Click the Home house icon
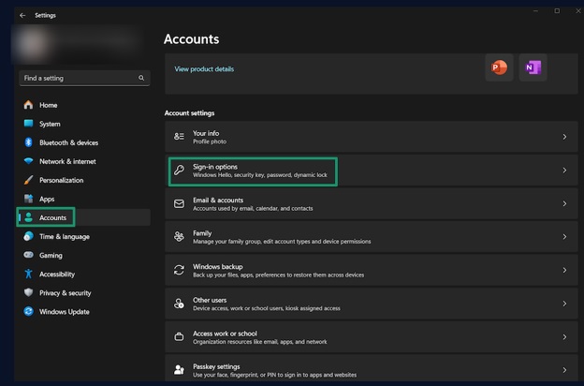Image resolution: width=584 pixels, height=386 pixels. [28, 105]
